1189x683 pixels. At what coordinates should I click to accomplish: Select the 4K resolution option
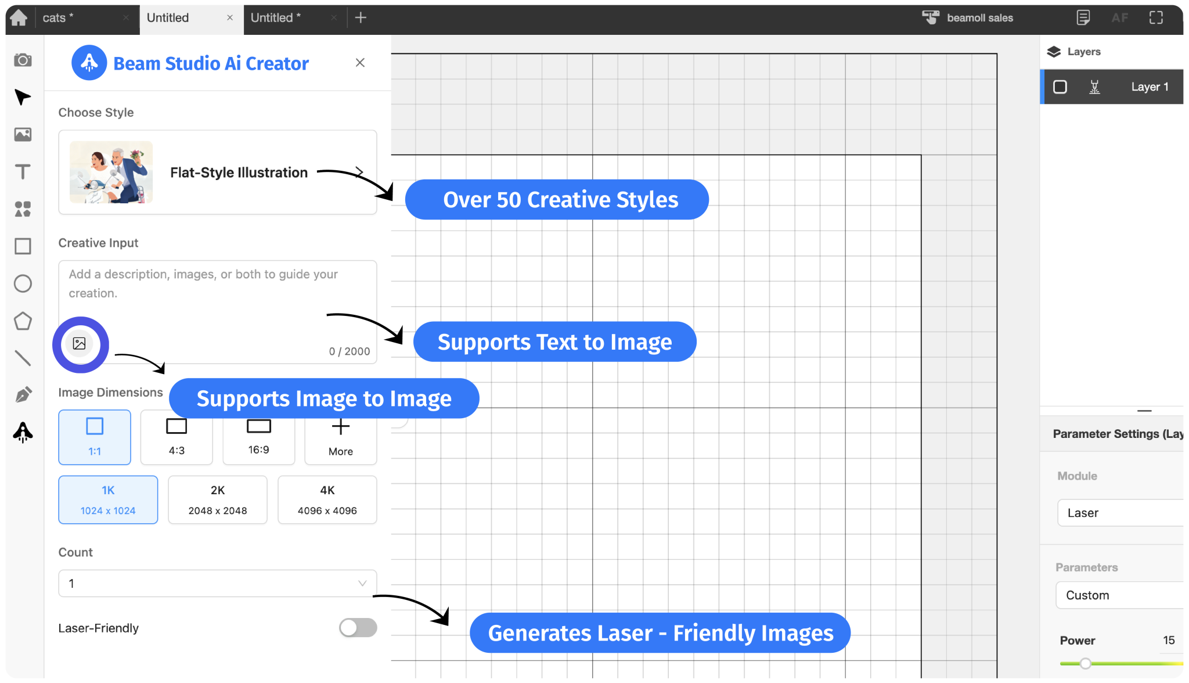pyautogui.click(x=327, y=499)
